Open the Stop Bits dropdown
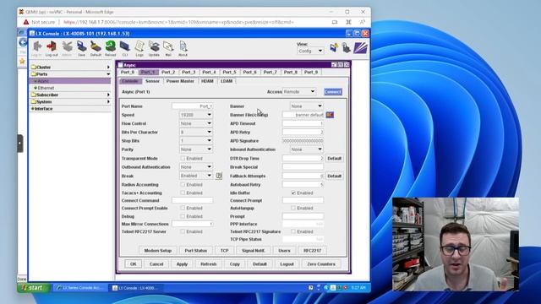 tap(195, 141)
